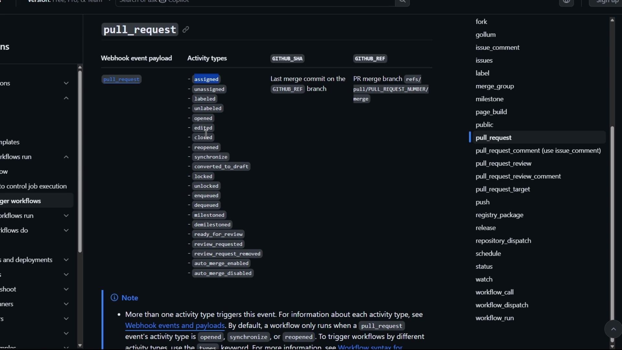Go to pull_request_target outline entry
The width and height of the screenshot is (622, 350).
point(502,189)
